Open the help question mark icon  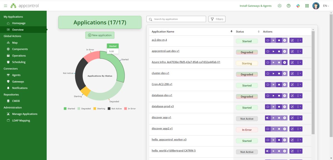click(x=289, y=6)
